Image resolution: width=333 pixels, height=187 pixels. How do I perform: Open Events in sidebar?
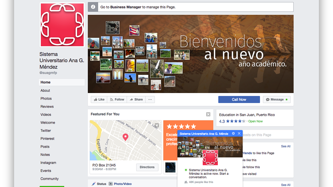[x=46, y=171]
